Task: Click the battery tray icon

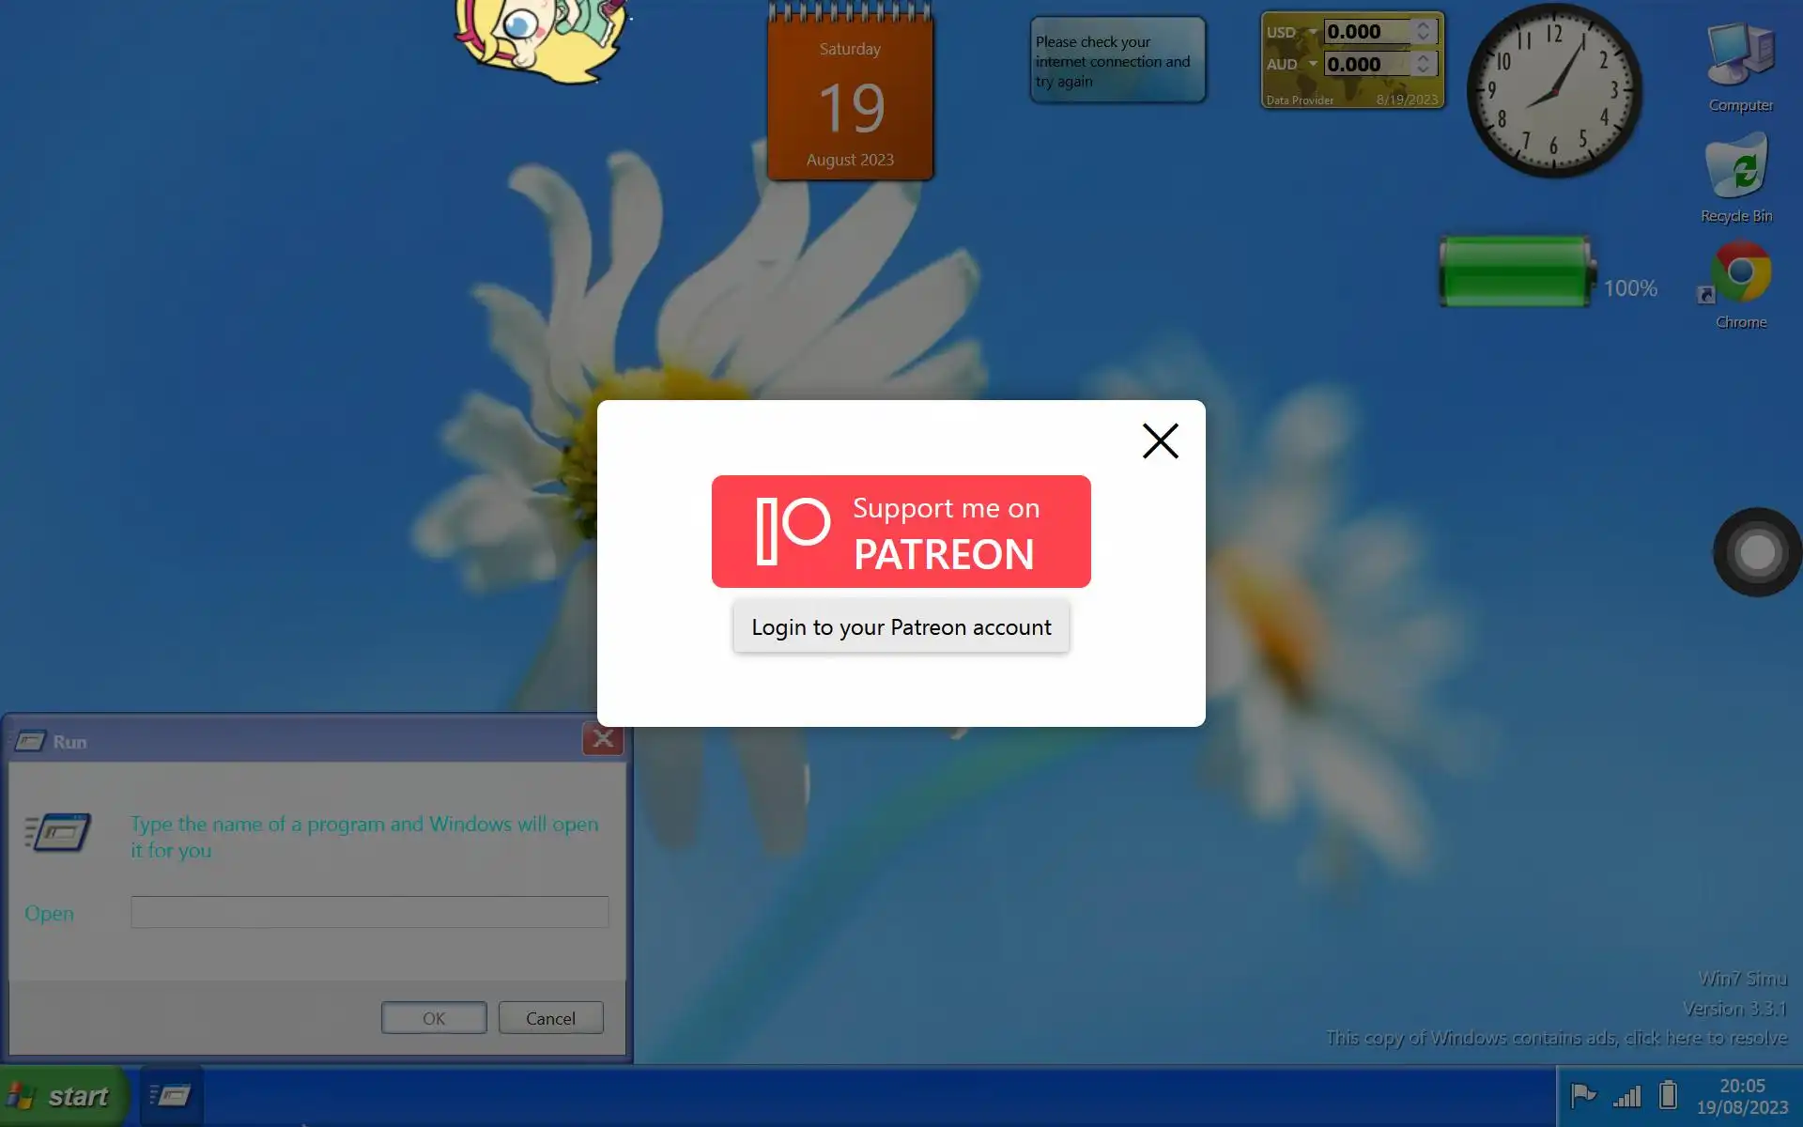Action: (1668, 1095)
